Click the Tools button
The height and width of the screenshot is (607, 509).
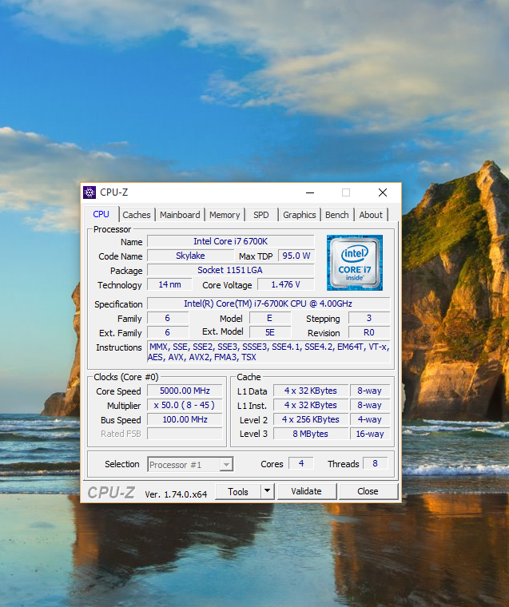(x=238, y=492)
